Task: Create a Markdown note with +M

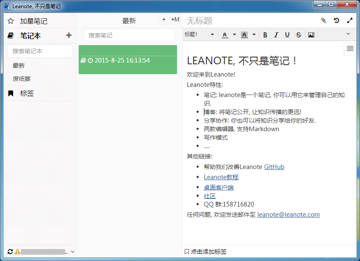Action: pyautogui.click(x=175, y=20)
